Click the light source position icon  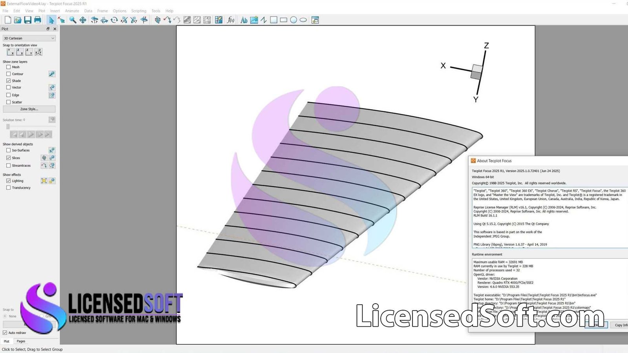click(44, 181)
